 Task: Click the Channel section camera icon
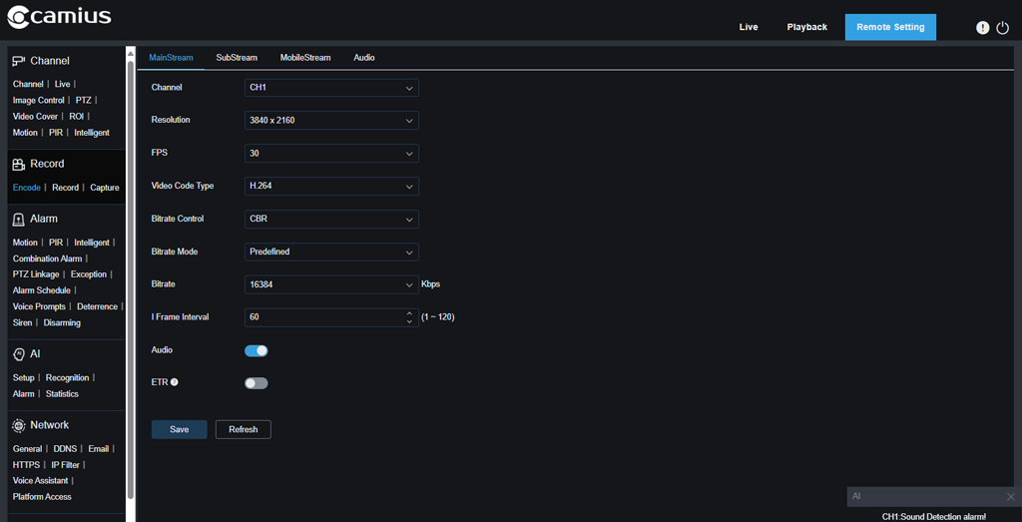[18, 61]
